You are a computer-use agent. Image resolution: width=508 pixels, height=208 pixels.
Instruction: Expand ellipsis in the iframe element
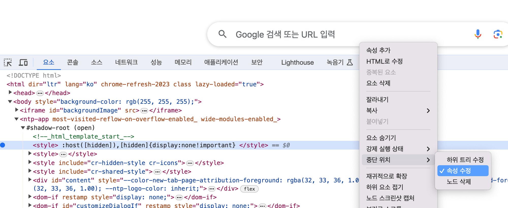tap(144, 111)
